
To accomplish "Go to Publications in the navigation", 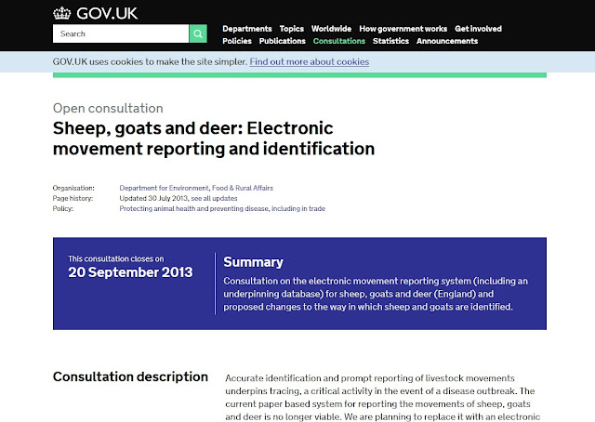I will [283, 41].
